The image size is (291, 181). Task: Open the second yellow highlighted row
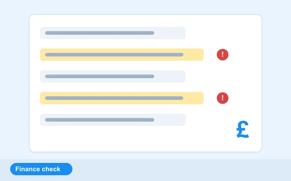pyautogui.click(x=122, y=98)
